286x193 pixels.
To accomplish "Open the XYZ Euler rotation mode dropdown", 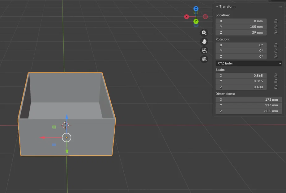I will 249,63.
